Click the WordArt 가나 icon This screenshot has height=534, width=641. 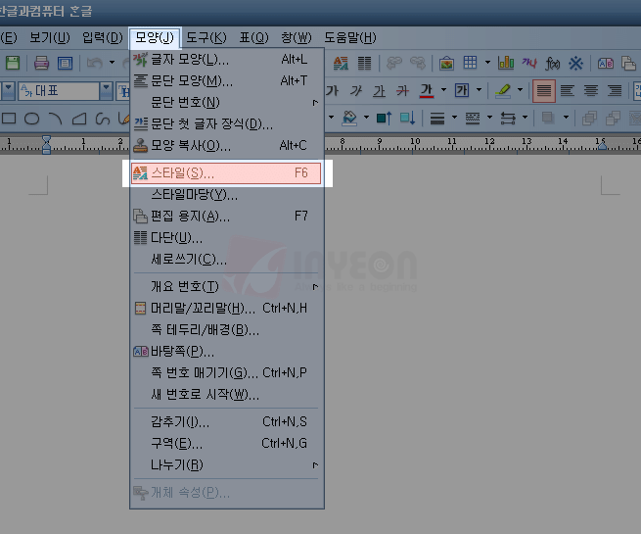[529, 63]
